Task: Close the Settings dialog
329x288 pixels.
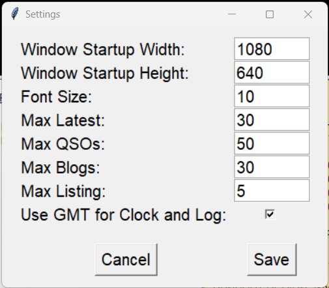Action: click(308, 14)
